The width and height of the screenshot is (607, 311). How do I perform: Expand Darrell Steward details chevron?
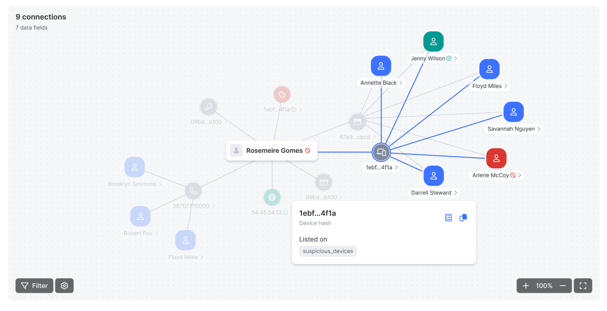(456, 193)
